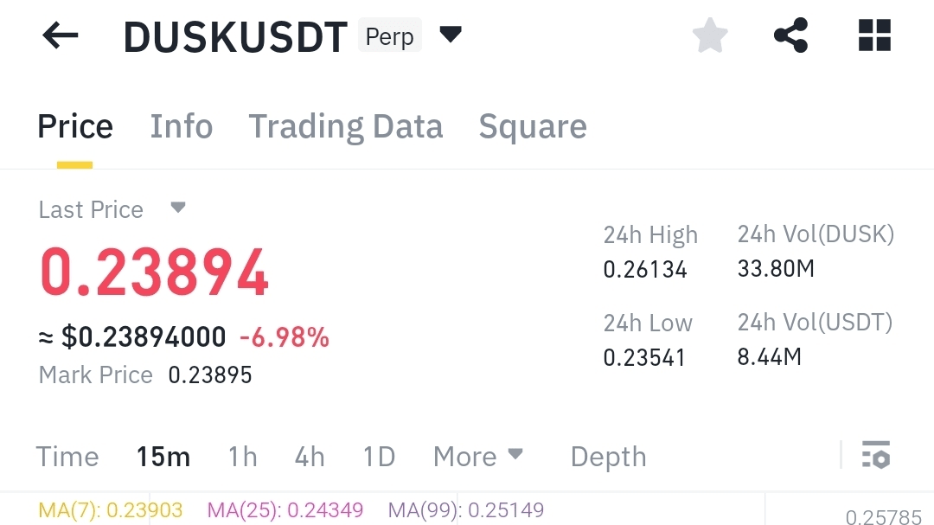This screenshot has height=525, width=934.
Task: Switch chart to 1h interval
Action: 242,457
